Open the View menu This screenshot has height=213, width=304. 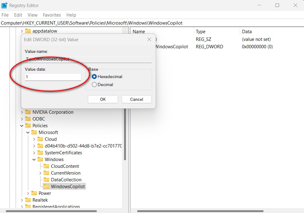tap(33, 15)
